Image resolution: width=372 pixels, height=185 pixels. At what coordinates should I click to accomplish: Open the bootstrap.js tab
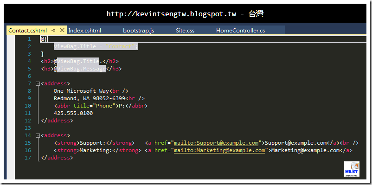139,30
